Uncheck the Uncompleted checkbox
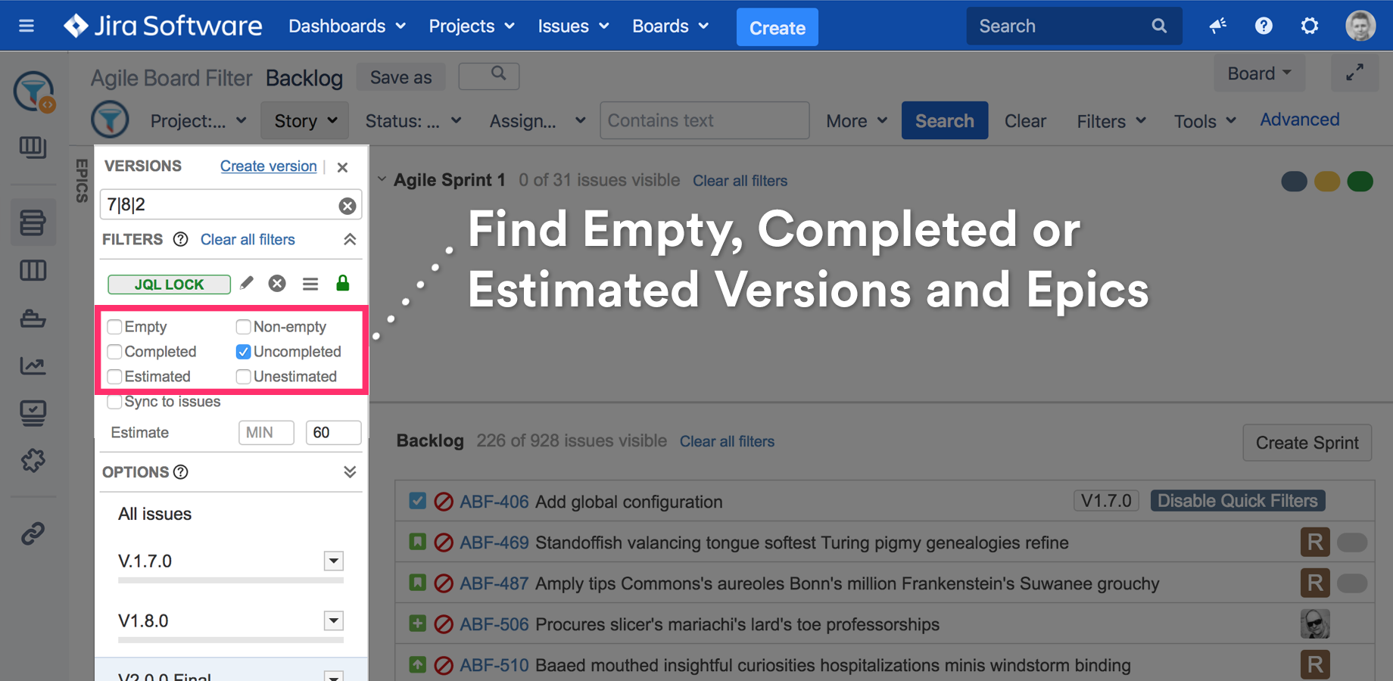Screen dimensions: 1393x681 (243, 352)
